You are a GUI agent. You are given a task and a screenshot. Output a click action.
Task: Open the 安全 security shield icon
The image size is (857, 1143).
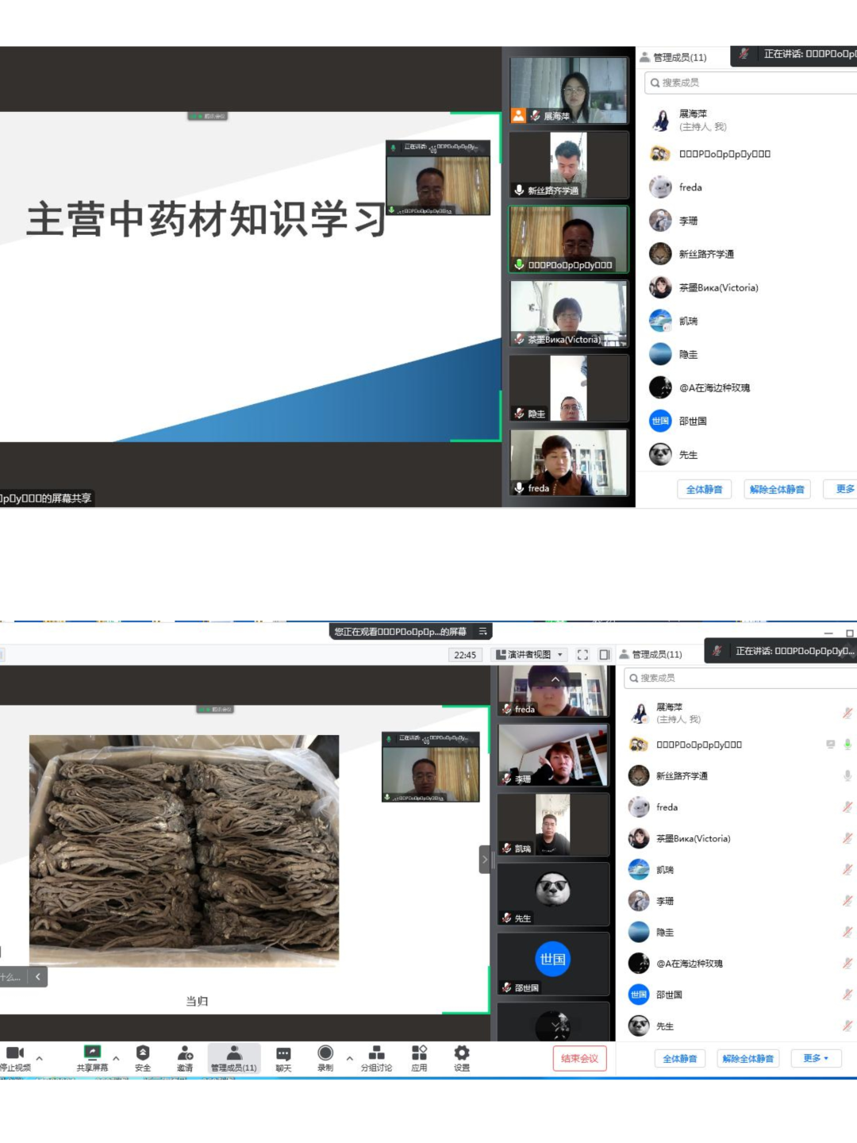pyautogui.click(x=143, y=1054)
